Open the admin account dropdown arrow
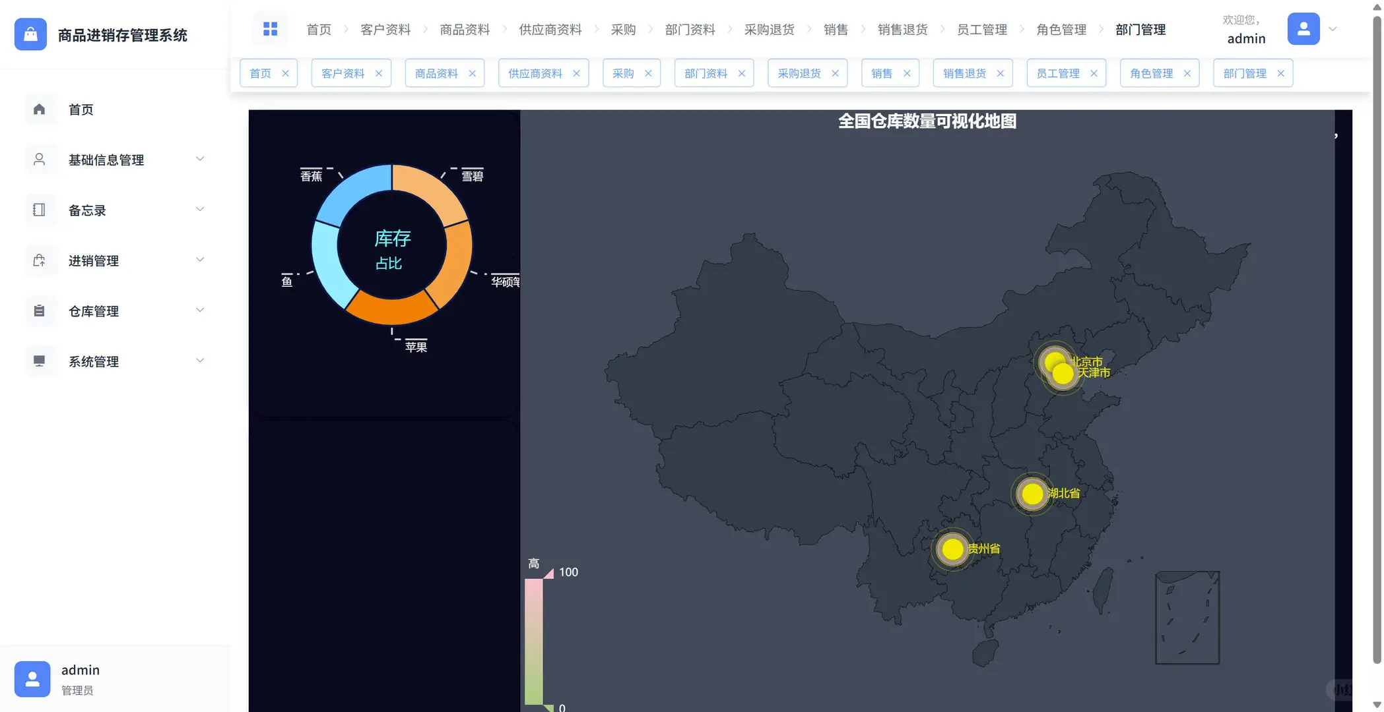The width and height of the screenshot is (1384, 712). [x=1333, y=29]
